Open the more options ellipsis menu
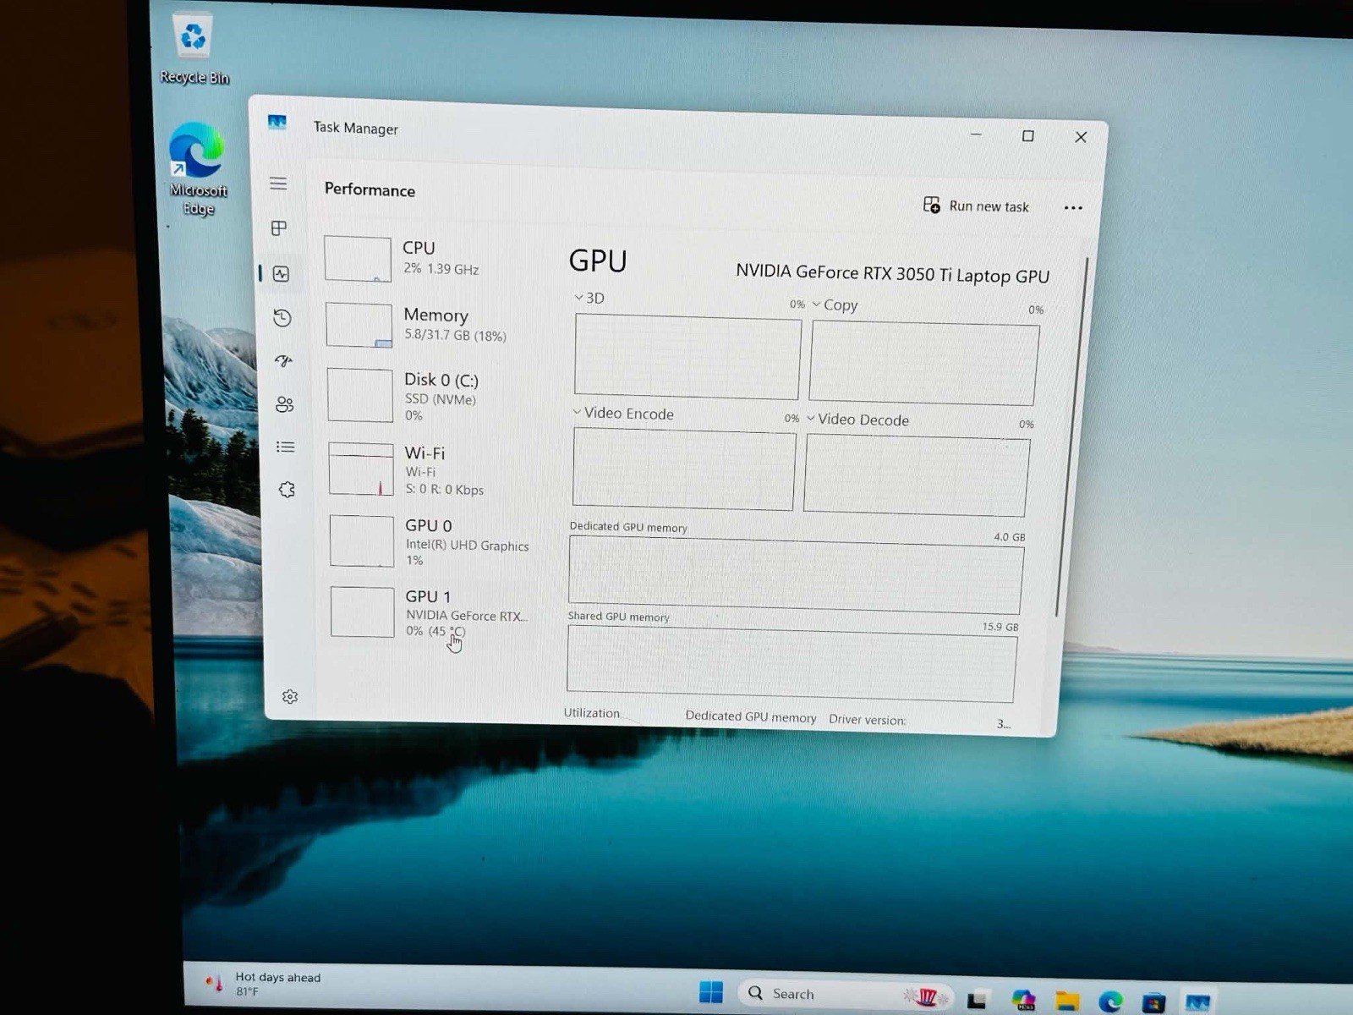This screenshot has height=1015, width=1353. [x=1073, y=208]
